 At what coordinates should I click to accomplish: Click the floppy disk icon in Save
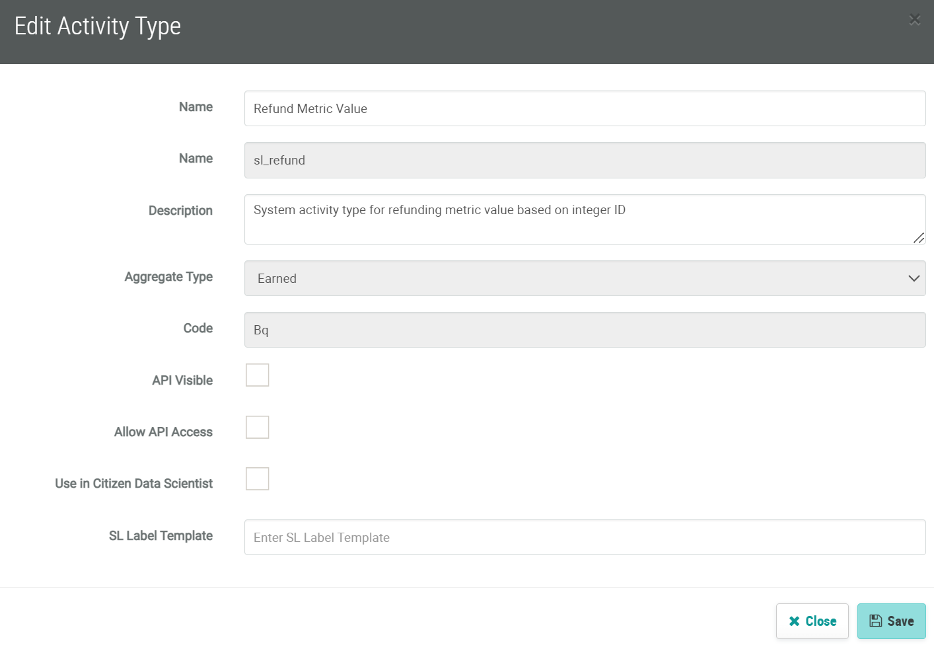[x=875, y=621]
